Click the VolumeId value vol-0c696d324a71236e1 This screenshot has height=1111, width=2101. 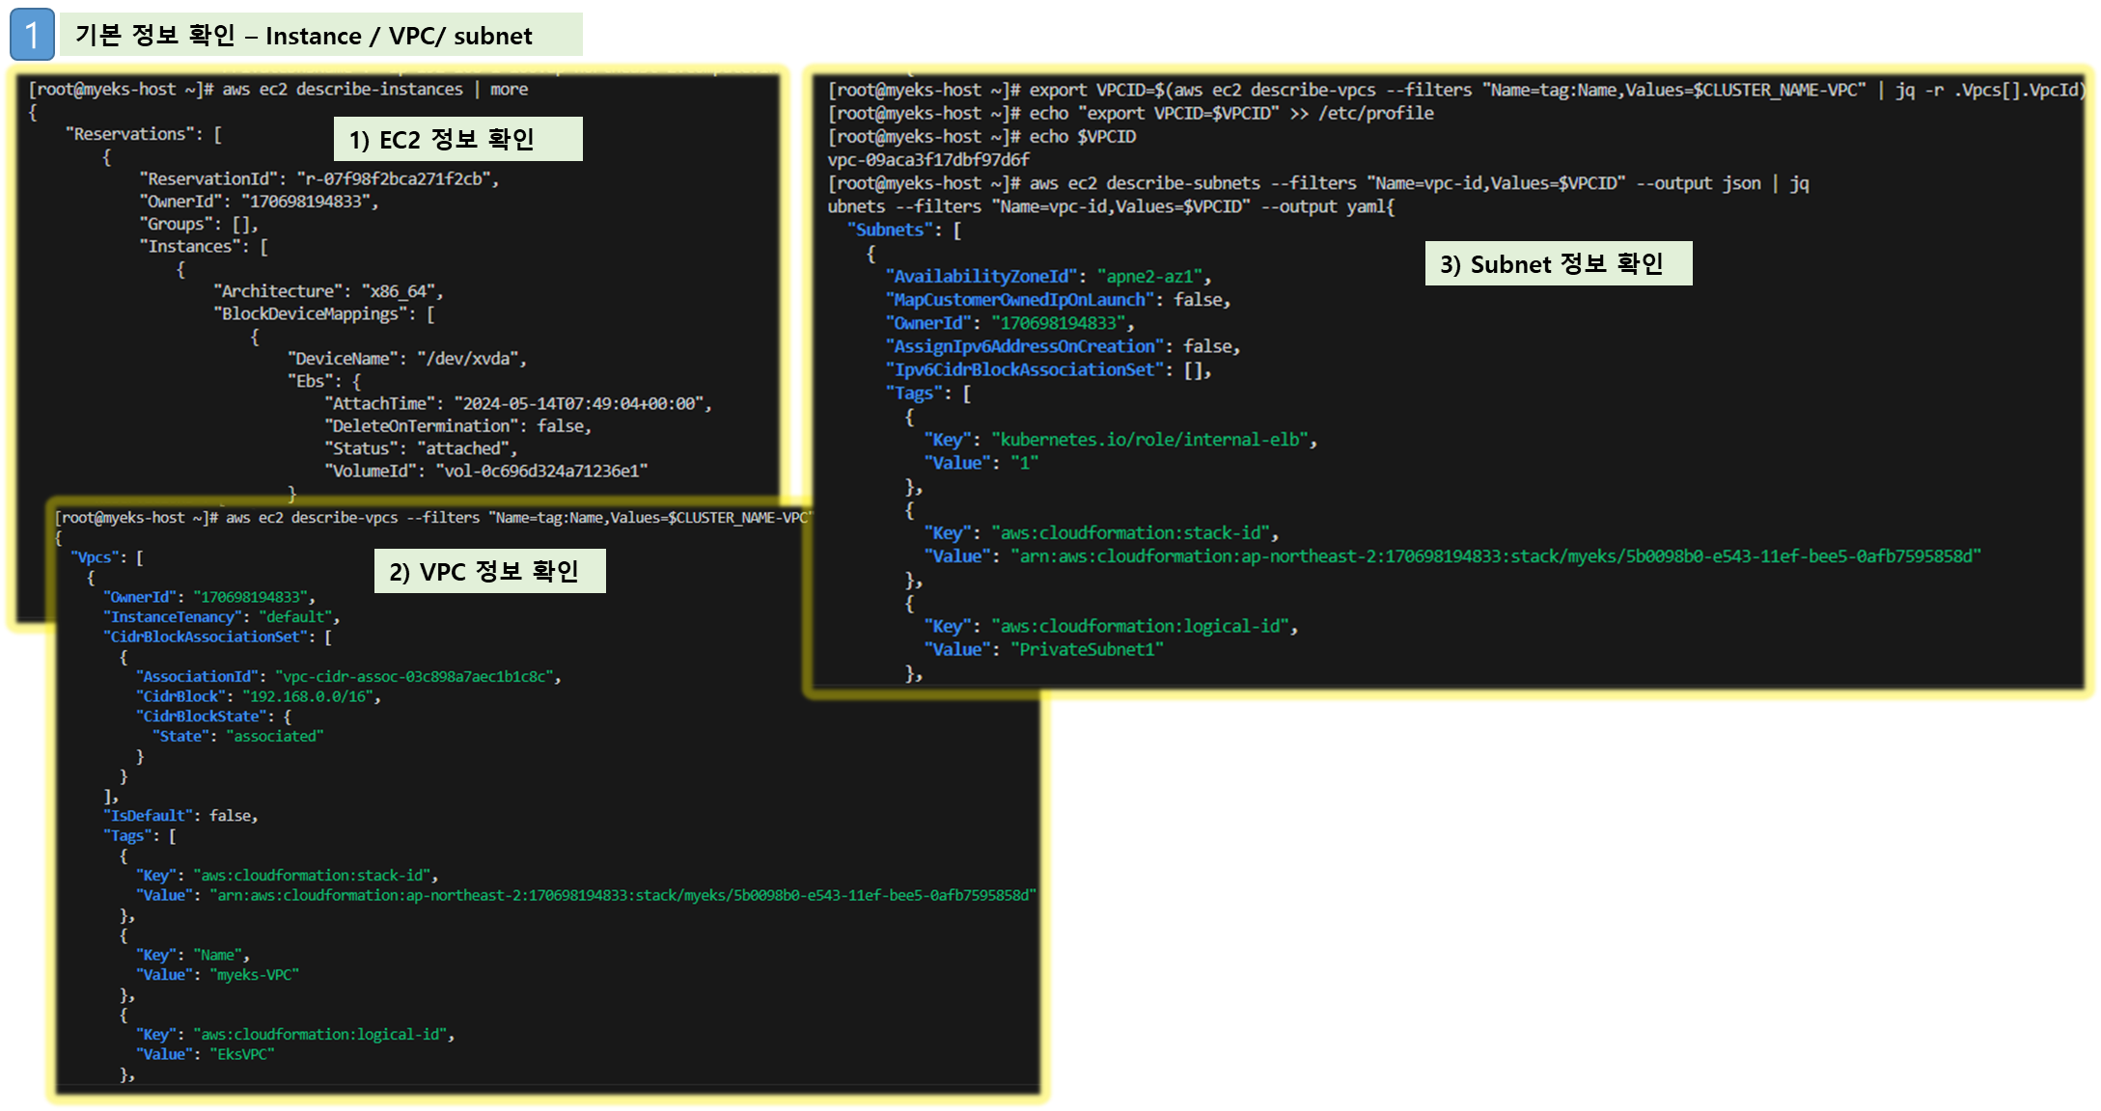pos(541,472)
